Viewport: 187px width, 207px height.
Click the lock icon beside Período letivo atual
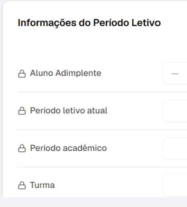click(22, 111)
